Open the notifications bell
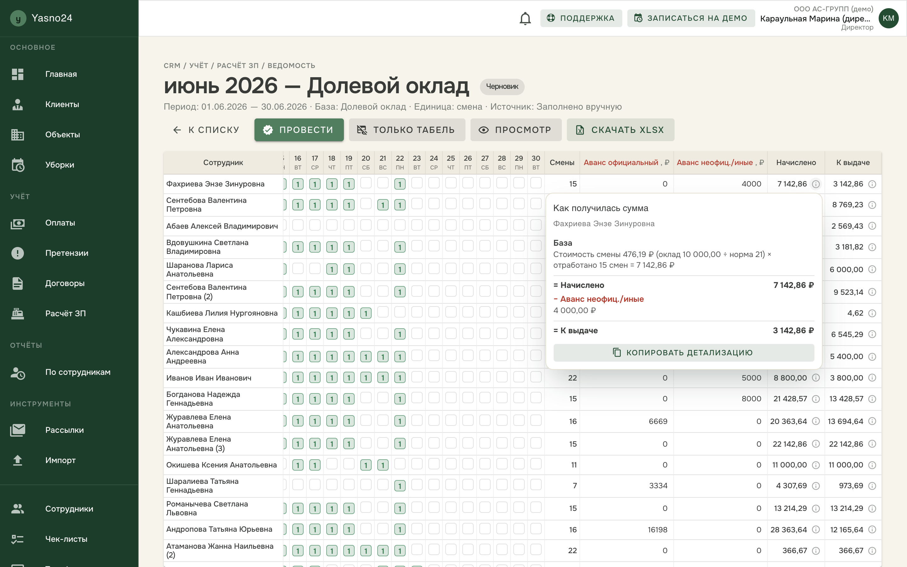 coord(525,18)
